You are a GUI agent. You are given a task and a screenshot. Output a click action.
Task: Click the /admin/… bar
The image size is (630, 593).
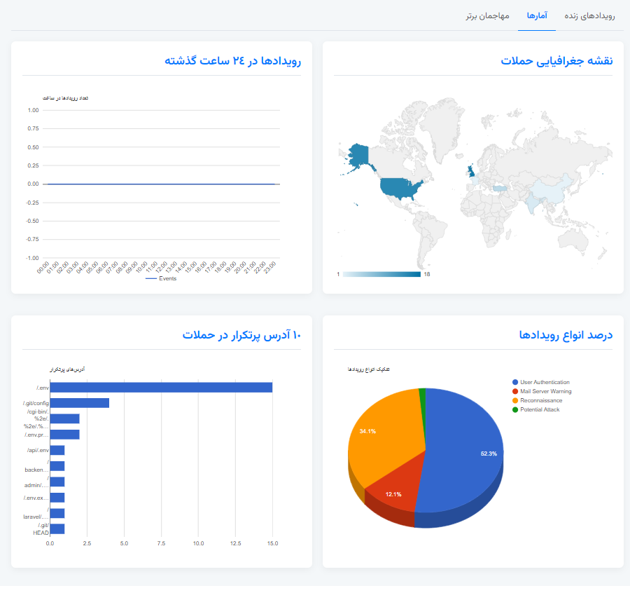pyautogui.click(x=57, y=482)
